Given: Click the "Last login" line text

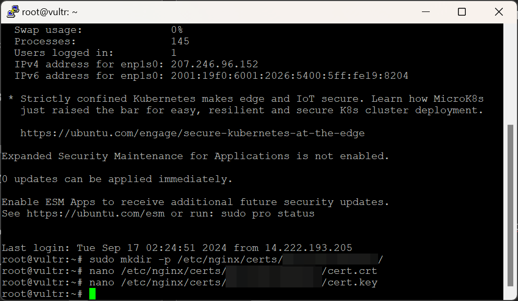Looking at the screenshot, I should pos(177,248).
